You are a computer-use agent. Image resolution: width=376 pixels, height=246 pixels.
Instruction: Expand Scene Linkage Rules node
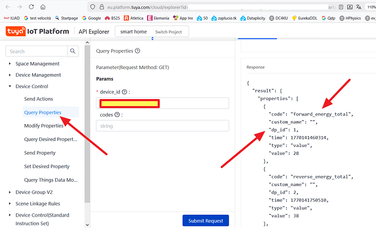(x=10, y=204)
